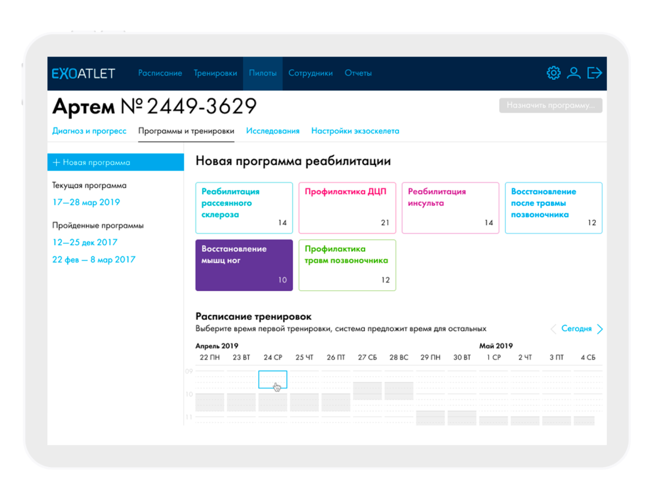Image resolution: width=652 pixels, height=502 pixels.
Task: Go to next schedule period arrow
Action: coord(600,329)
